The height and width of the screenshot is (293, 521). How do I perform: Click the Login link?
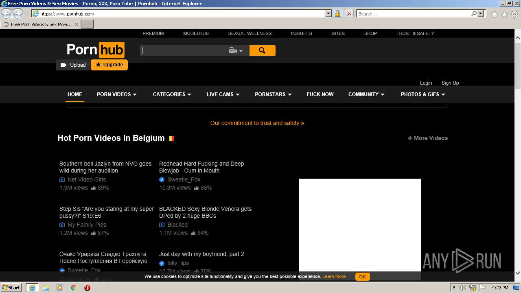426,83
